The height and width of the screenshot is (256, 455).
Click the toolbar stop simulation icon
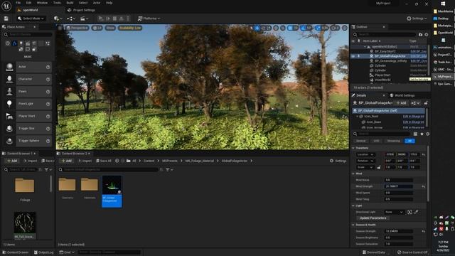pyautogui.click(x=114, y=18)
